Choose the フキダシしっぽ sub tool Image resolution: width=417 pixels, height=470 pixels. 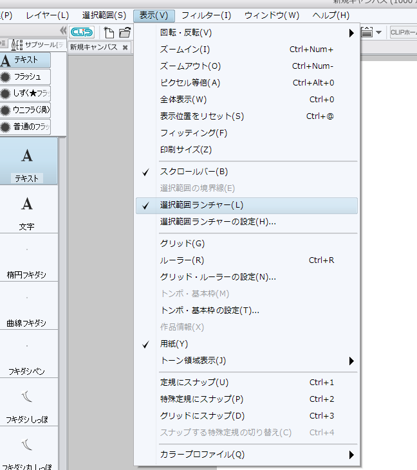point(28,402)
